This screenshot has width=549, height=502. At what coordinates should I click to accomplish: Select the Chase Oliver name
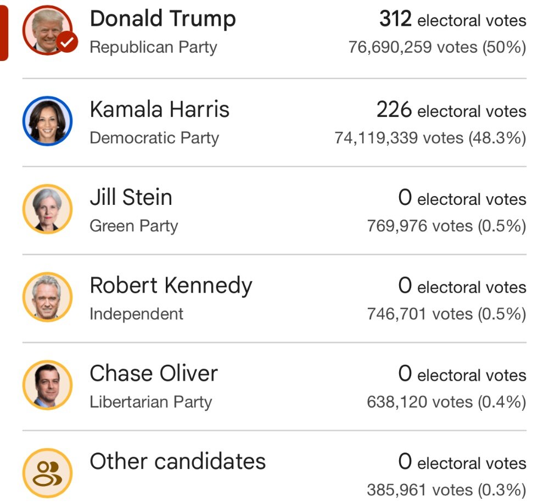[154, 373]
